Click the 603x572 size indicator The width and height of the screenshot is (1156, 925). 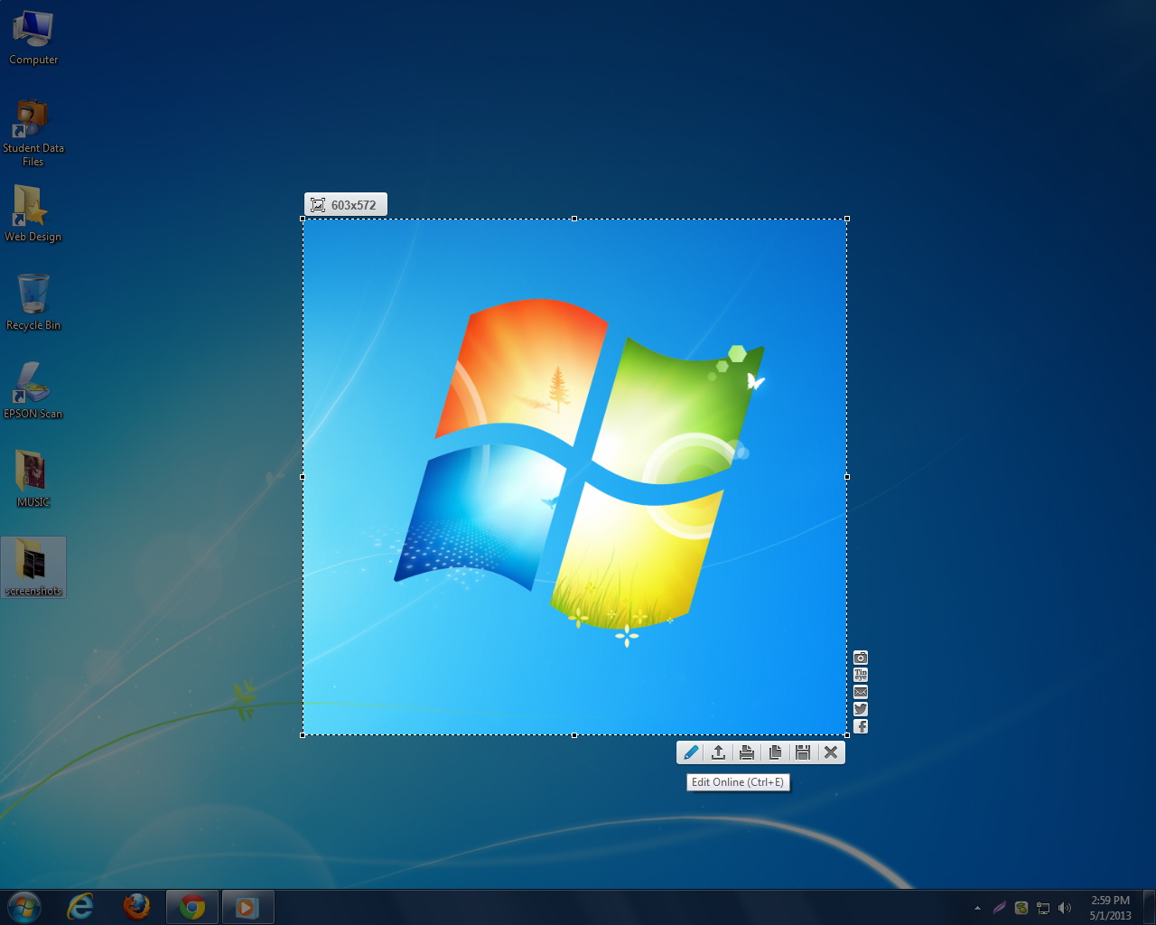coord(346,204)
